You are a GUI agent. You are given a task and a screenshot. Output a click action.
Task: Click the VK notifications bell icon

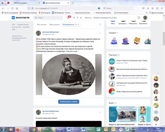(68, 17)
